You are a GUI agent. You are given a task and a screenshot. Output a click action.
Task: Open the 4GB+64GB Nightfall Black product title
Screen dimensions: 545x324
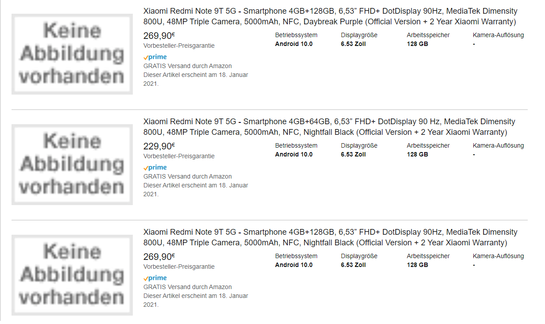(329, 127)
